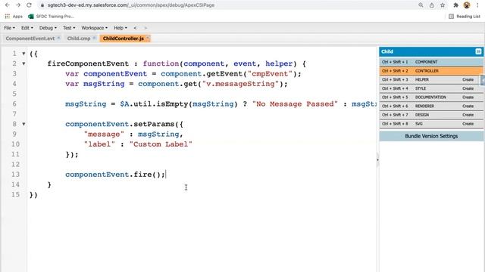
Task: Reload the page with refresh icon
Action: click(29, 5)
